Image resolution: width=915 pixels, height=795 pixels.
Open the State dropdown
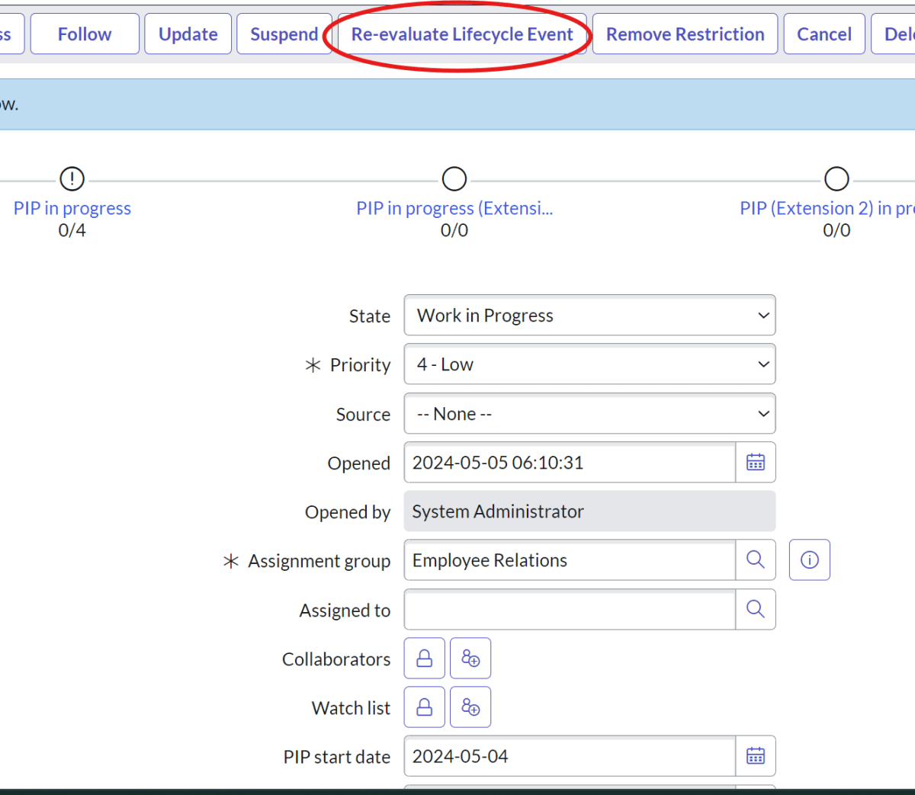coord(589,315)
